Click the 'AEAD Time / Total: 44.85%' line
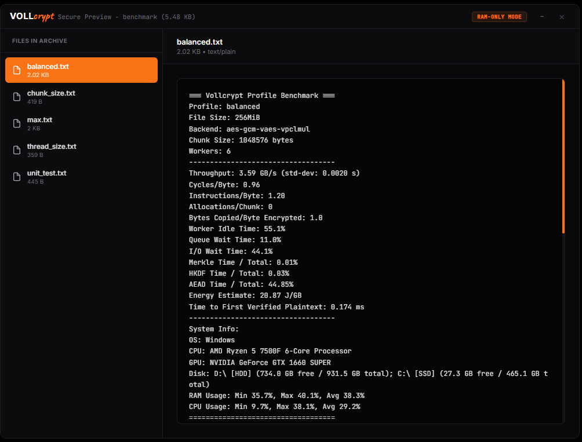Viewport: 582px width, 442px height. point(241,284)
